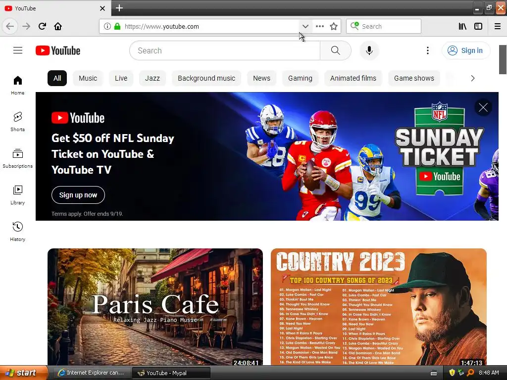Click the green padlock security icon
This screenshot has width=507, height=380.
click(x=117, y=27)
